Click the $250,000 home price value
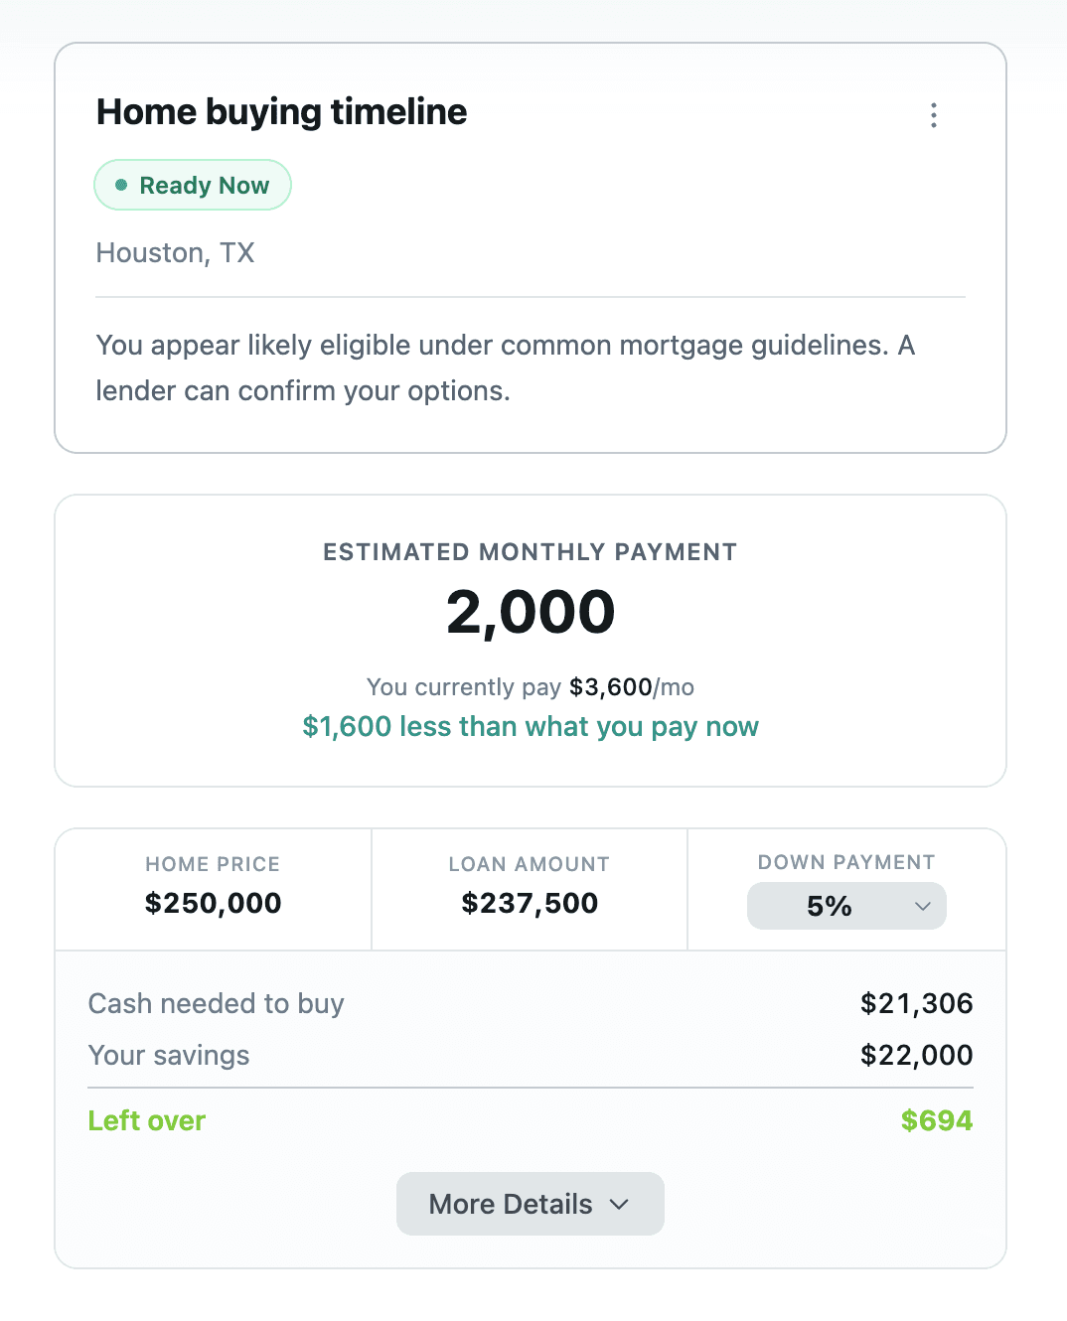 (x=213, y=903)
